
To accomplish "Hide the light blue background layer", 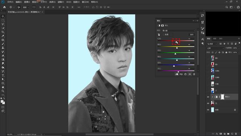I will (208, 110).
